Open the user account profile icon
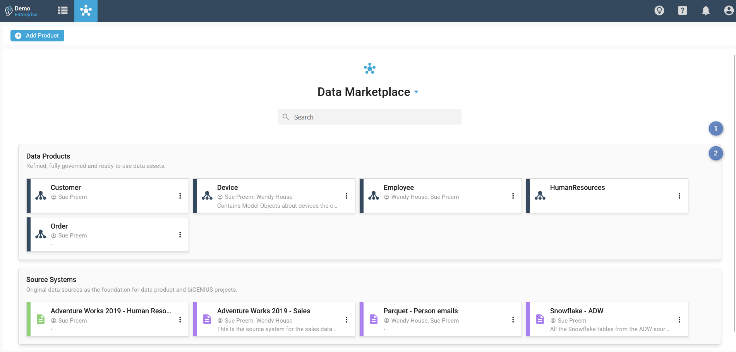This screenshot has width=736, height=352. pos(729,11)
